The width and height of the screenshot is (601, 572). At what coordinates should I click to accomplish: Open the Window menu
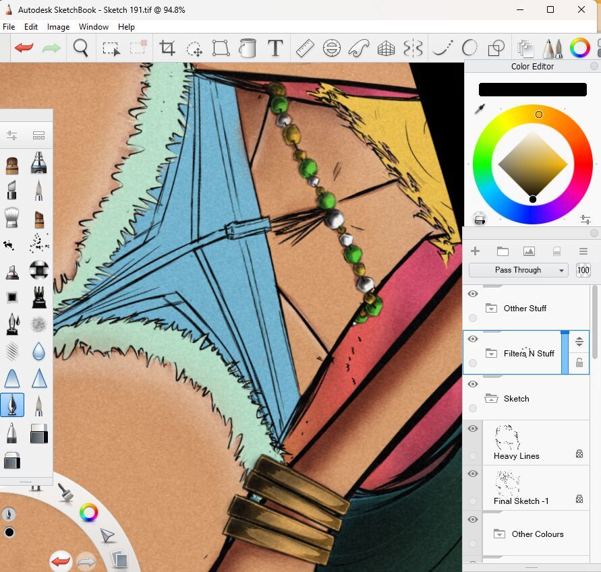click(x=93, y=27)
